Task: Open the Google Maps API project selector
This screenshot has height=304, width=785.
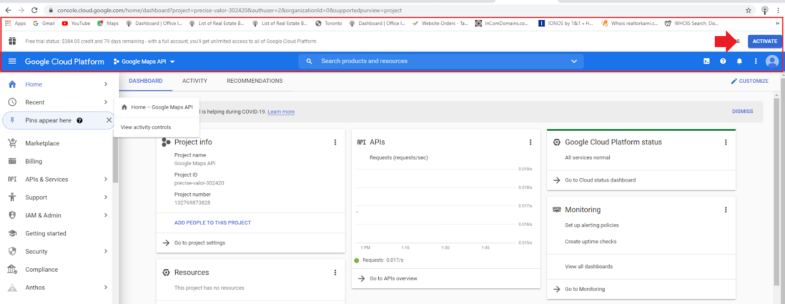Action: [x=144, y=62]
